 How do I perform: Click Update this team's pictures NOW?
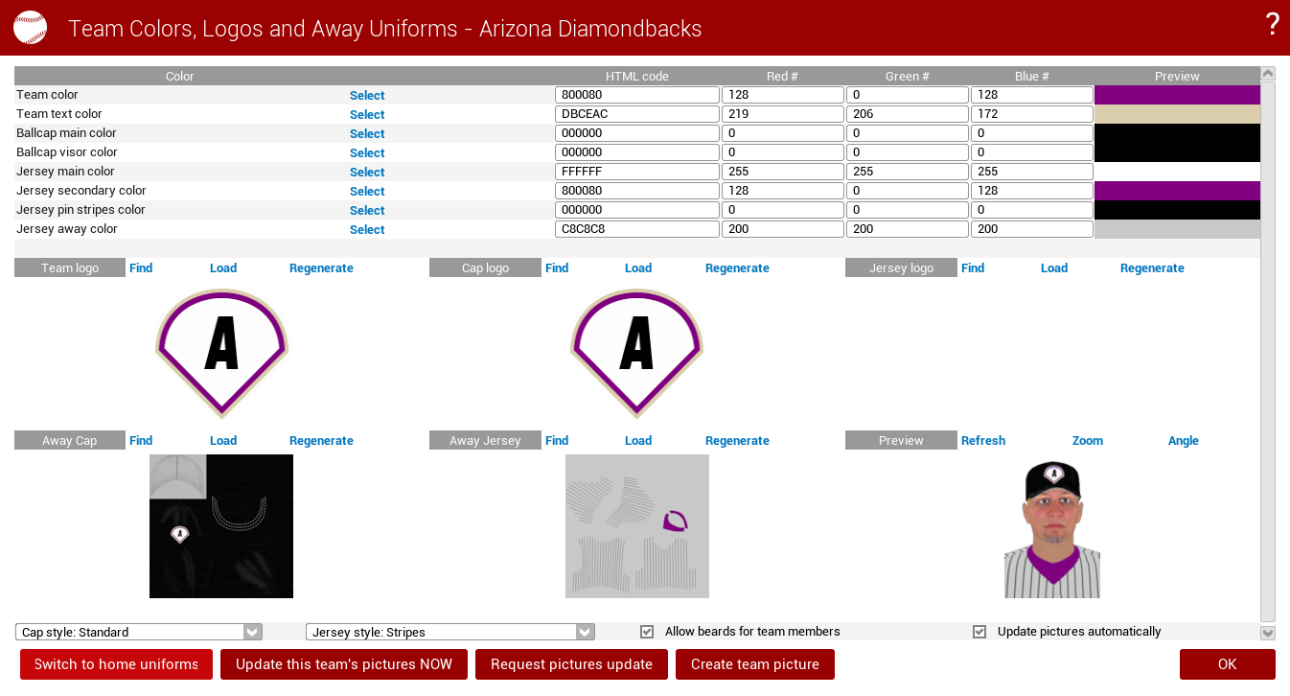(344, 664)
